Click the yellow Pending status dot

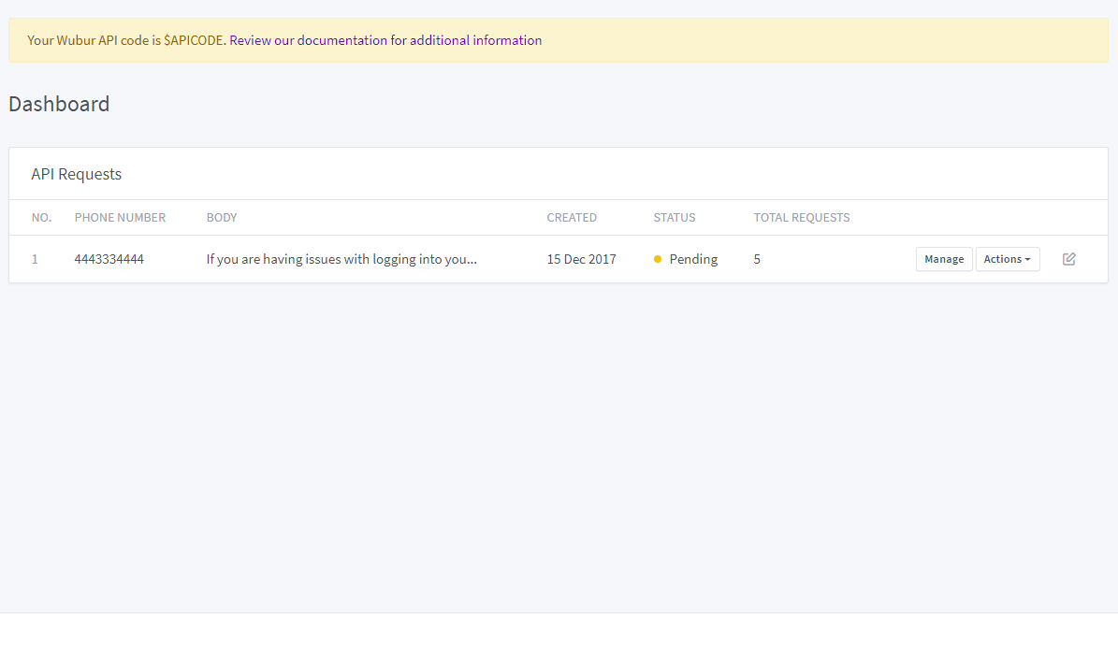pyautogui.click(x=658, y=260)
